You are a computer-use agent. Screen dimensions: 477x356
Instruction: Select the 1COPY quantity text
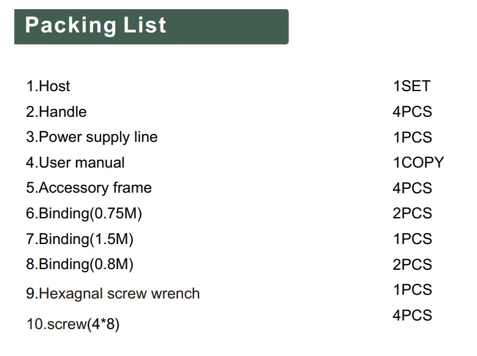coord(419,162)
